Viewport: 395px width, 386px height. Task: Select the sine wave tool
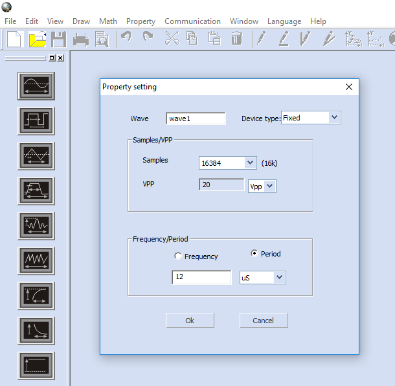pos(36,86)
